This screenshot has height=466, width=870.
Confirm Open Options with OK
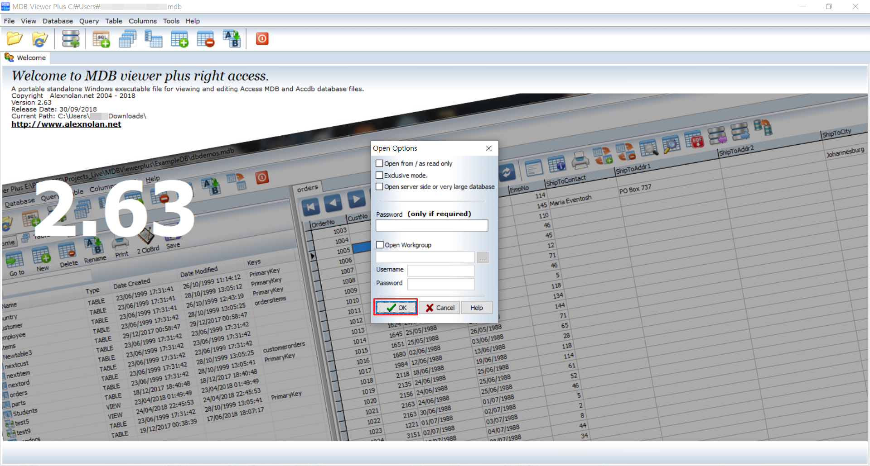(396, 308)
